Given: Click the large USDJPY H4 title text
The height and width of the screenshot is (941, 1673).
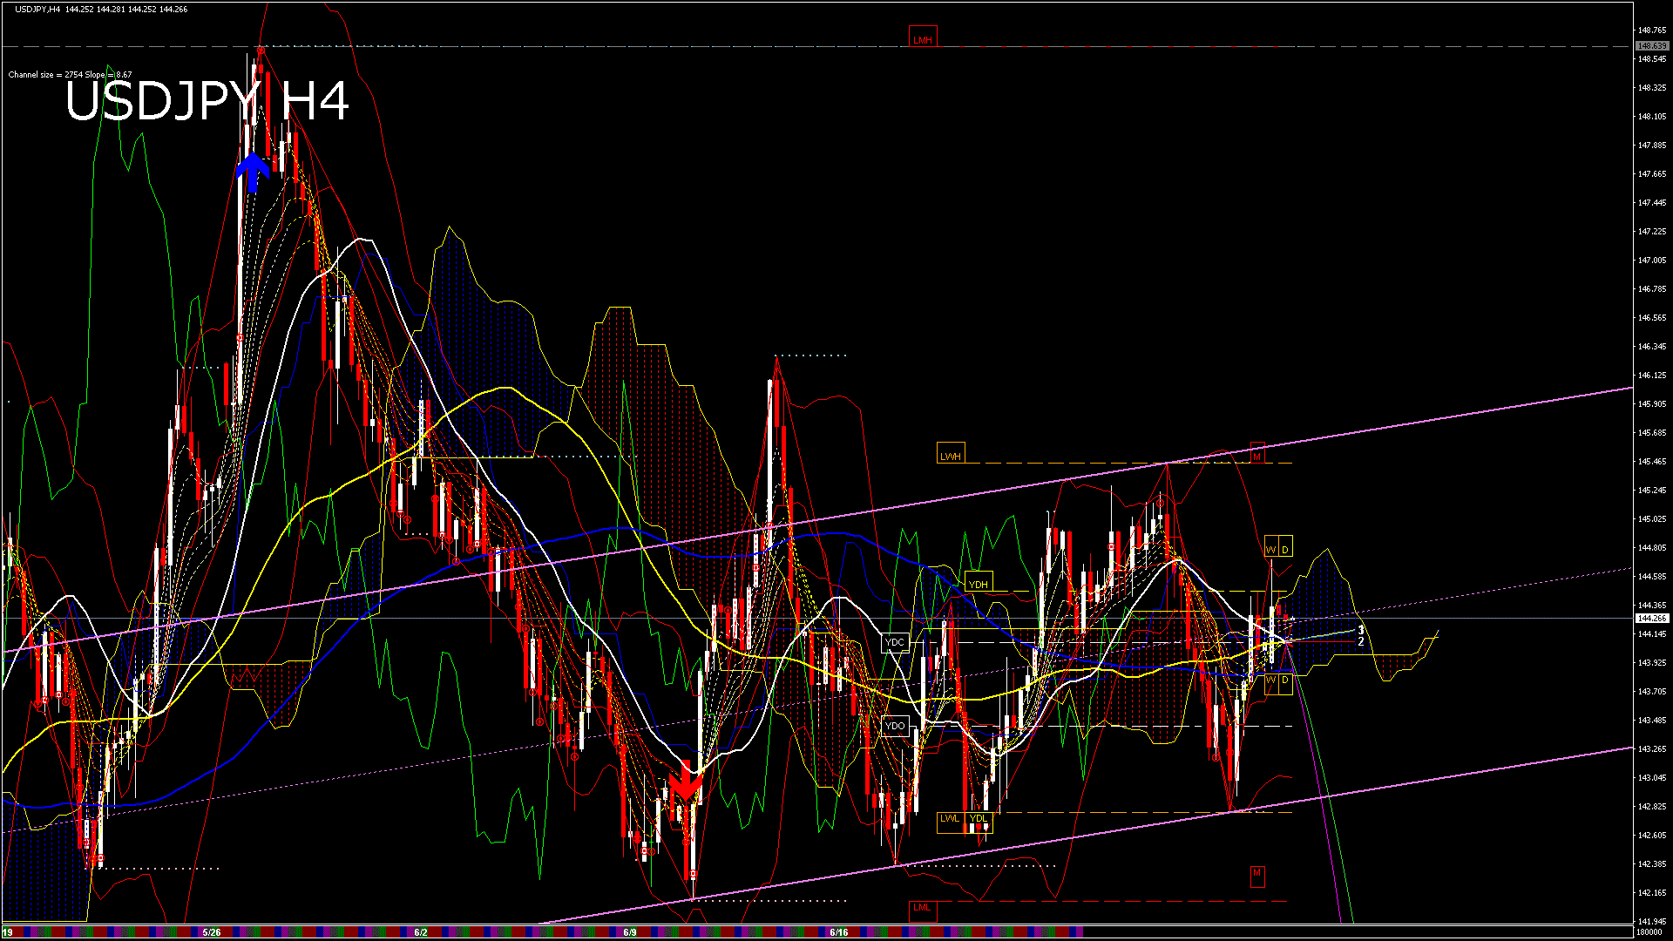Looking at the screenshot, I should coord(207,102).
